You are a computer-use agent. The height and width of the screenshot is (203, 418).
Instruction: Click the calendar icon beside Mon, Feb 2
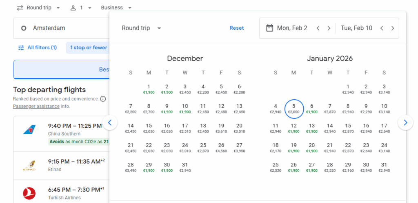[x=269, y=28]
